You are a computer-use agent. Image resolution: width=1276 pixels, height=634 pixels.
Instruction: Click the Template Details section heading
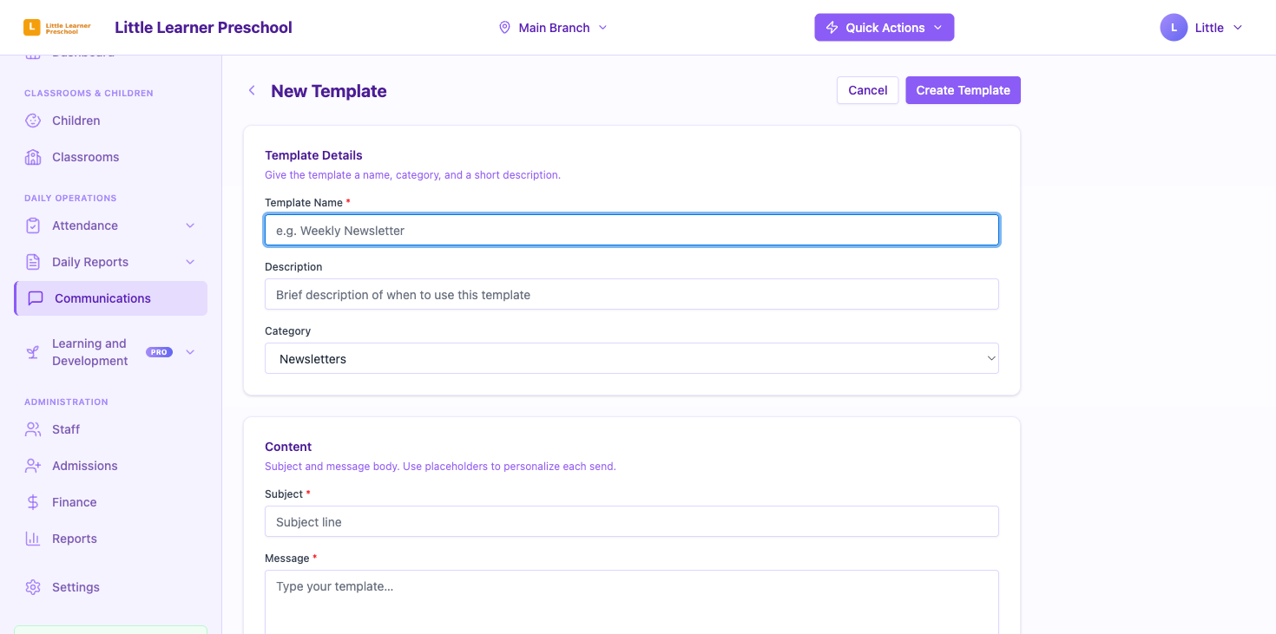[313, 155]
